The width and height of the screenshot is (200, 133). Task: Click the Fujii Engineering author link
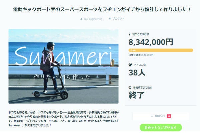click(x=93, y=19)
